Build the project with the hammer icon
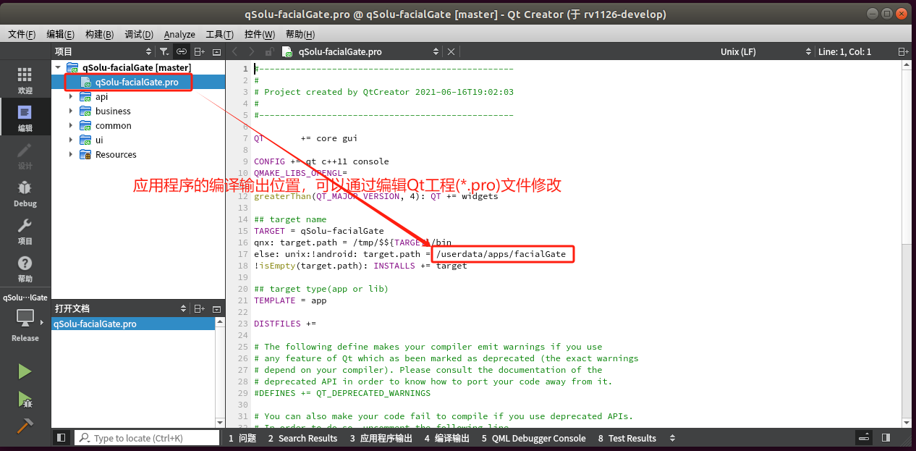 pos(25,426)
